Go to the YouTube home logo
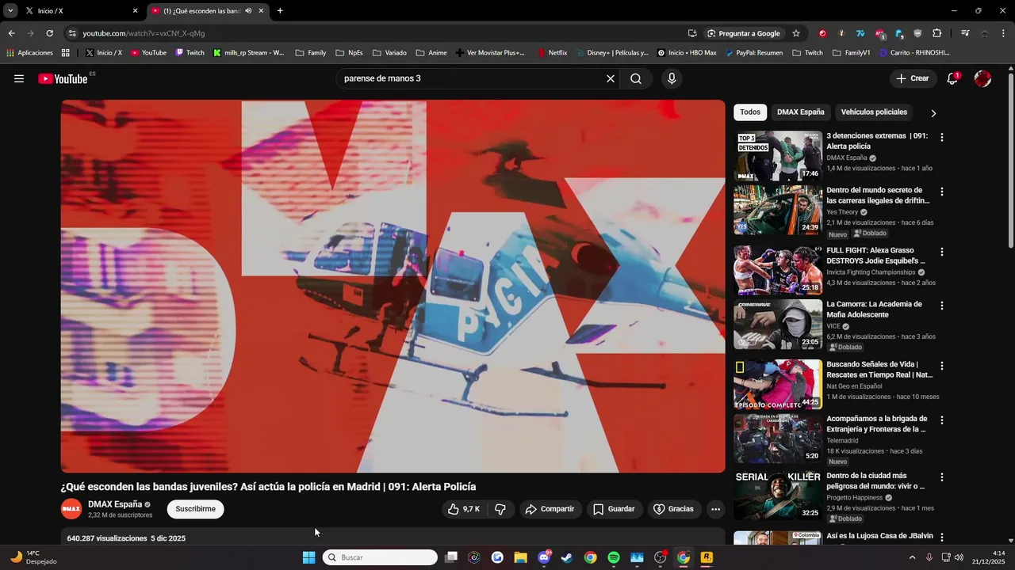Viewport: 1015px width, 570px height. click(x=63, y=78)
